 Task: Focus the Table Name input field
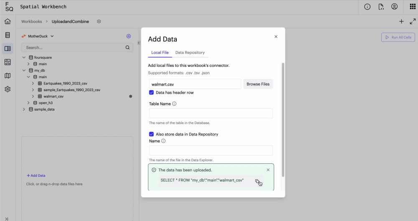[x=211, y=113]
